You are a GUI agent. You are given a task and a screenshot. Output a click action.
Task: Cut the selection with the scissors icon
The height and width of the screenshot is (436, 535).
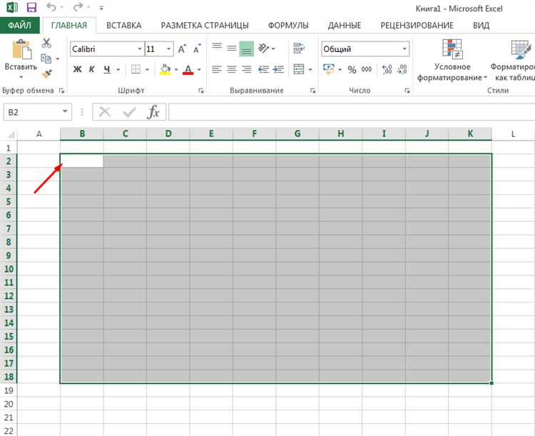point(46,43)
